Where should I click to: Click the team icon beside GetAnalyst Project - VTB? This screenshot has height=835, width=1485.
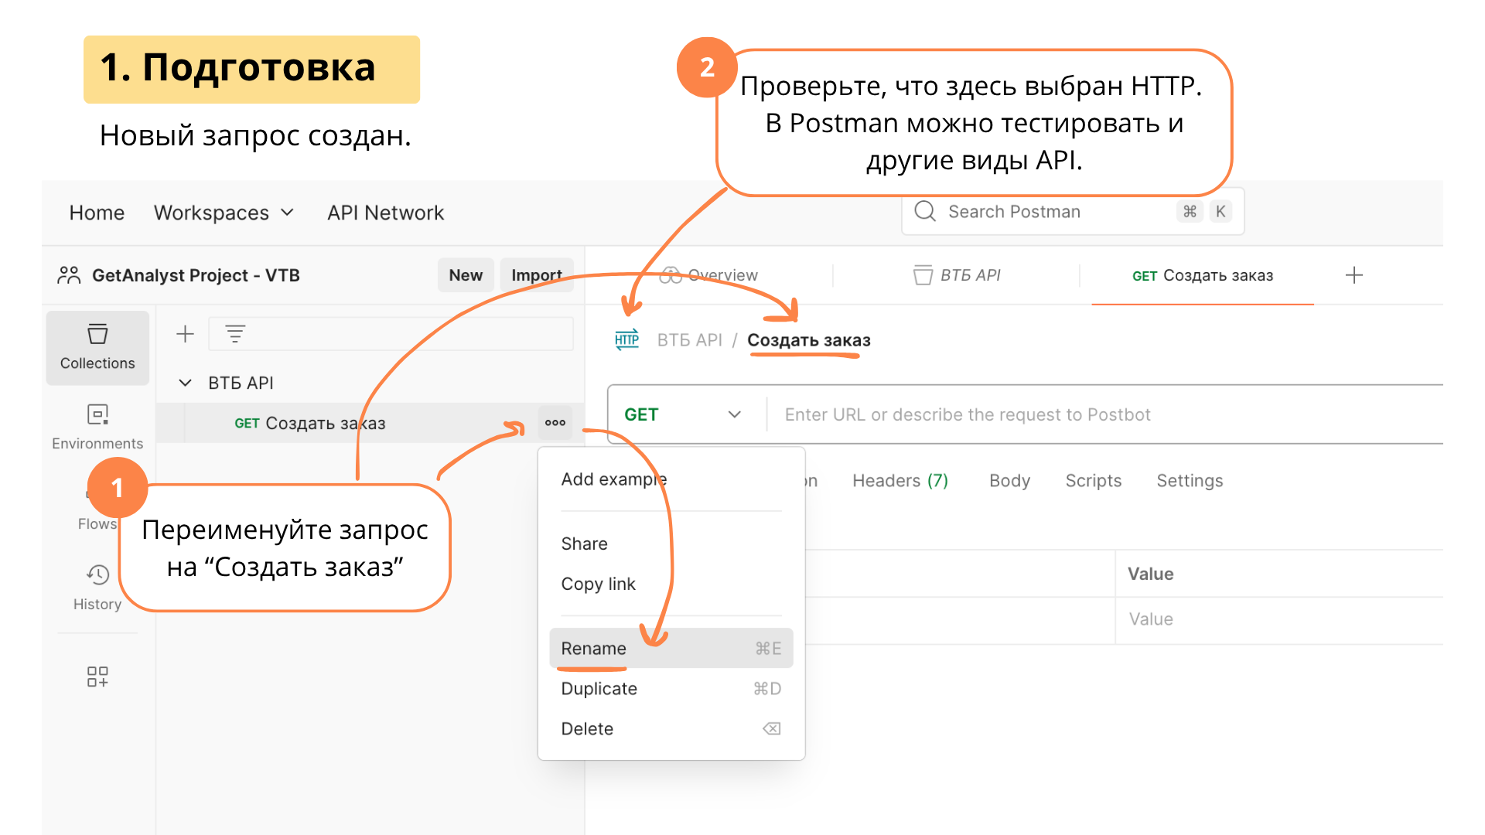(x=69, y=275)
